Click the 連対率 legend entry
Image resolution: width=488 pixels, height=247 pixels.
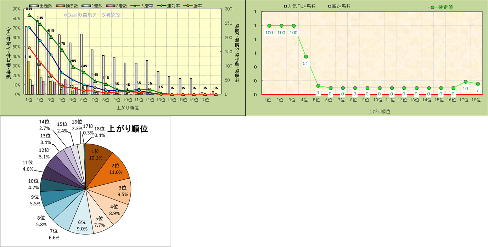coord(161,6)
